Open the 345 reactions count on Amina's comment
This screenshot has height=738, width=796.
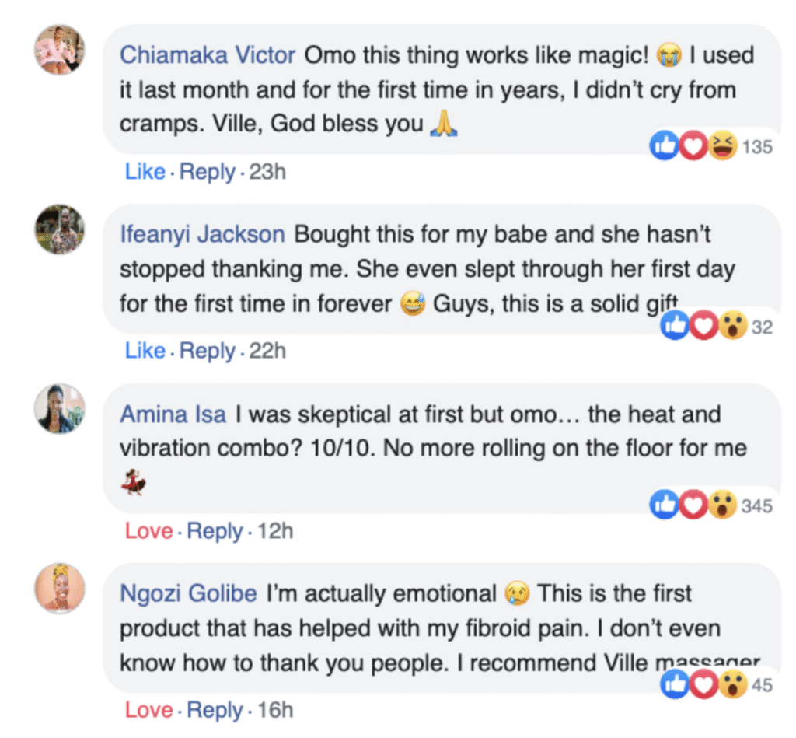(757, 507)
